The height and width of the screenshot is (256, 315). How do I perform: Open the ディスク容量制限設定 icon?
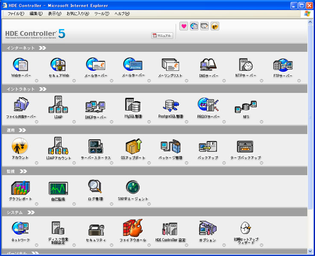tap(58, 228)
